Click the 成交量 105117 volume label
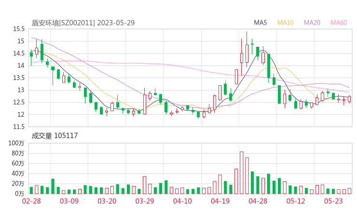357x212 pixels. pos(55,136)
